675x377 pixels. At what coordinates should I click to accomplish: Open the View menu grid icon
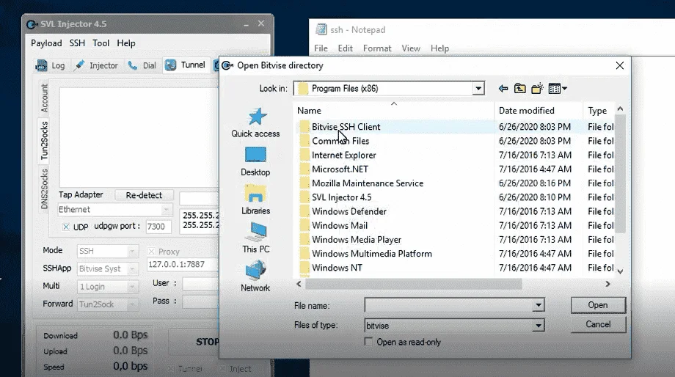tap(558, 89)
